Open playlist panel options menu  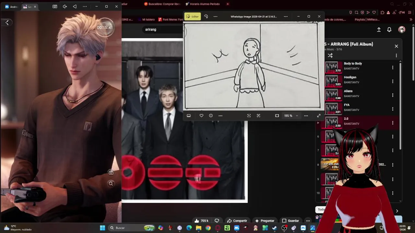(396, 56)
